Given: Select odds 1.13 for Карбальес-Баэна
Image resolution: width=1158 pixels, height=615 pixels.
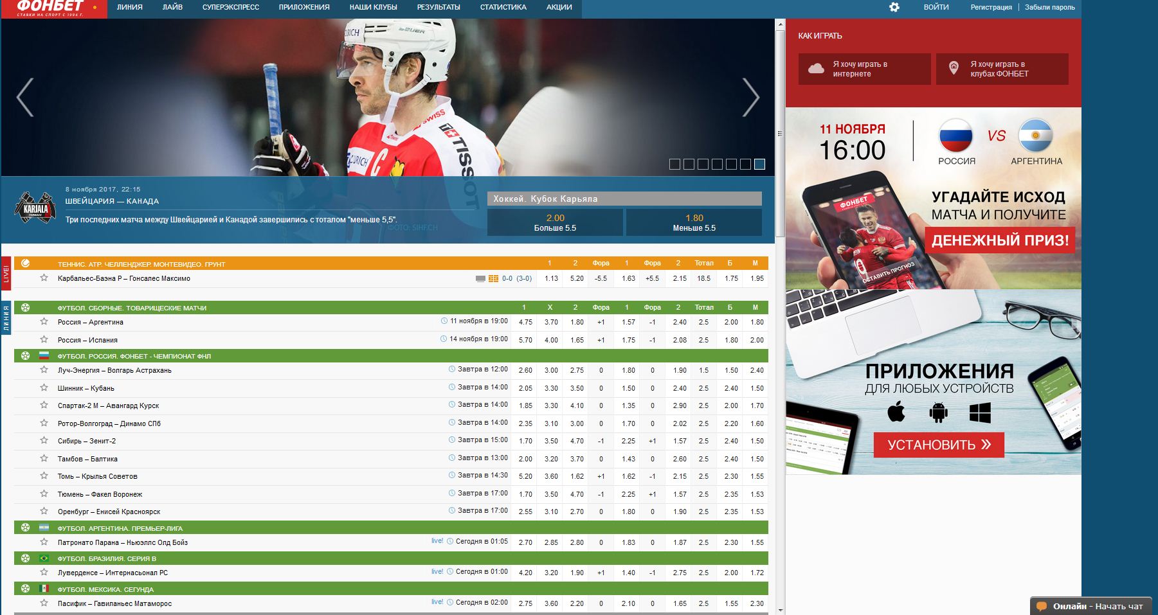Looking at the screenshot, I should pyautogui.click(x=551, y=278).
